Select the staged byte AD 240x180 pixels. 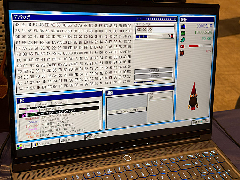pyautogui.click(x=150, y=30)
